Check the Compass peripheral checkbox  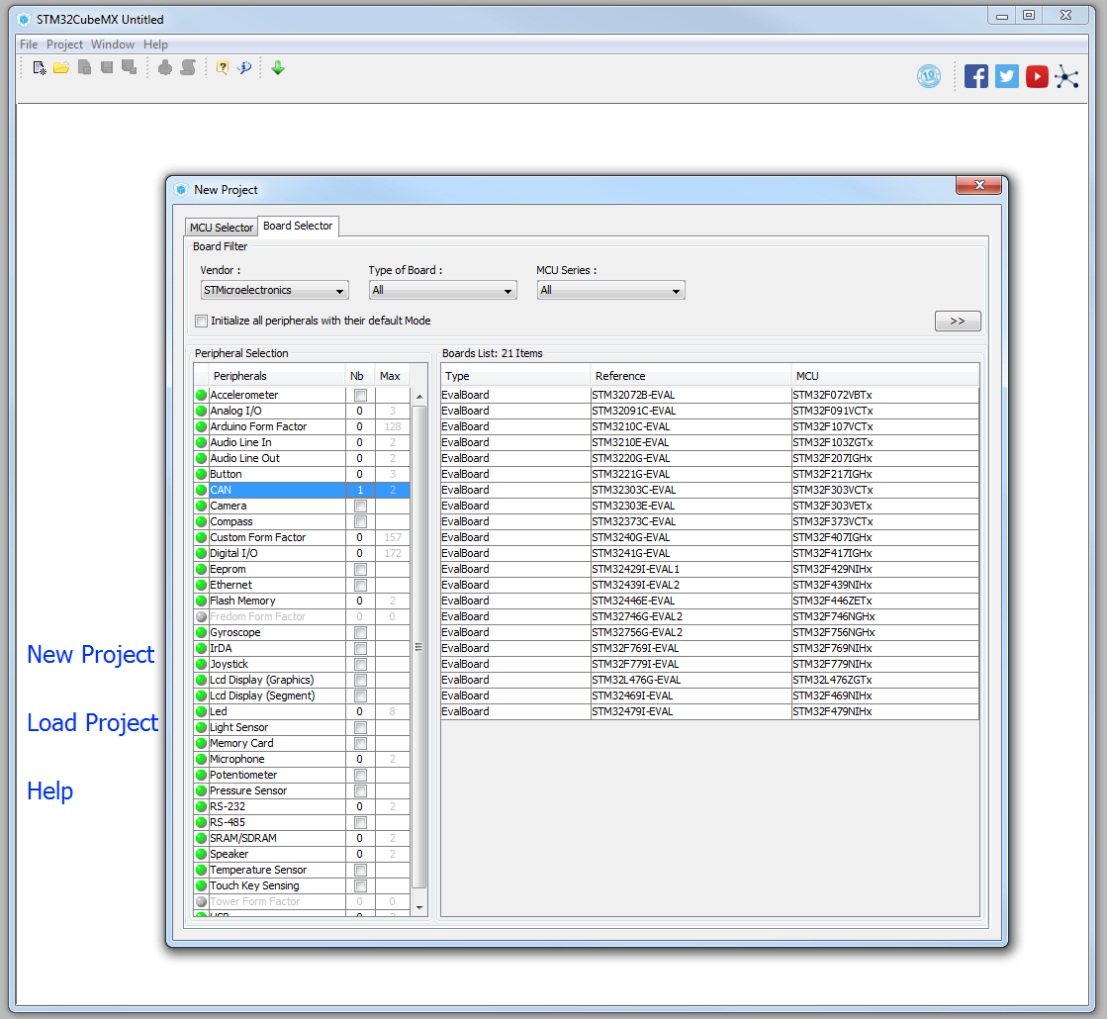[361, 521]
